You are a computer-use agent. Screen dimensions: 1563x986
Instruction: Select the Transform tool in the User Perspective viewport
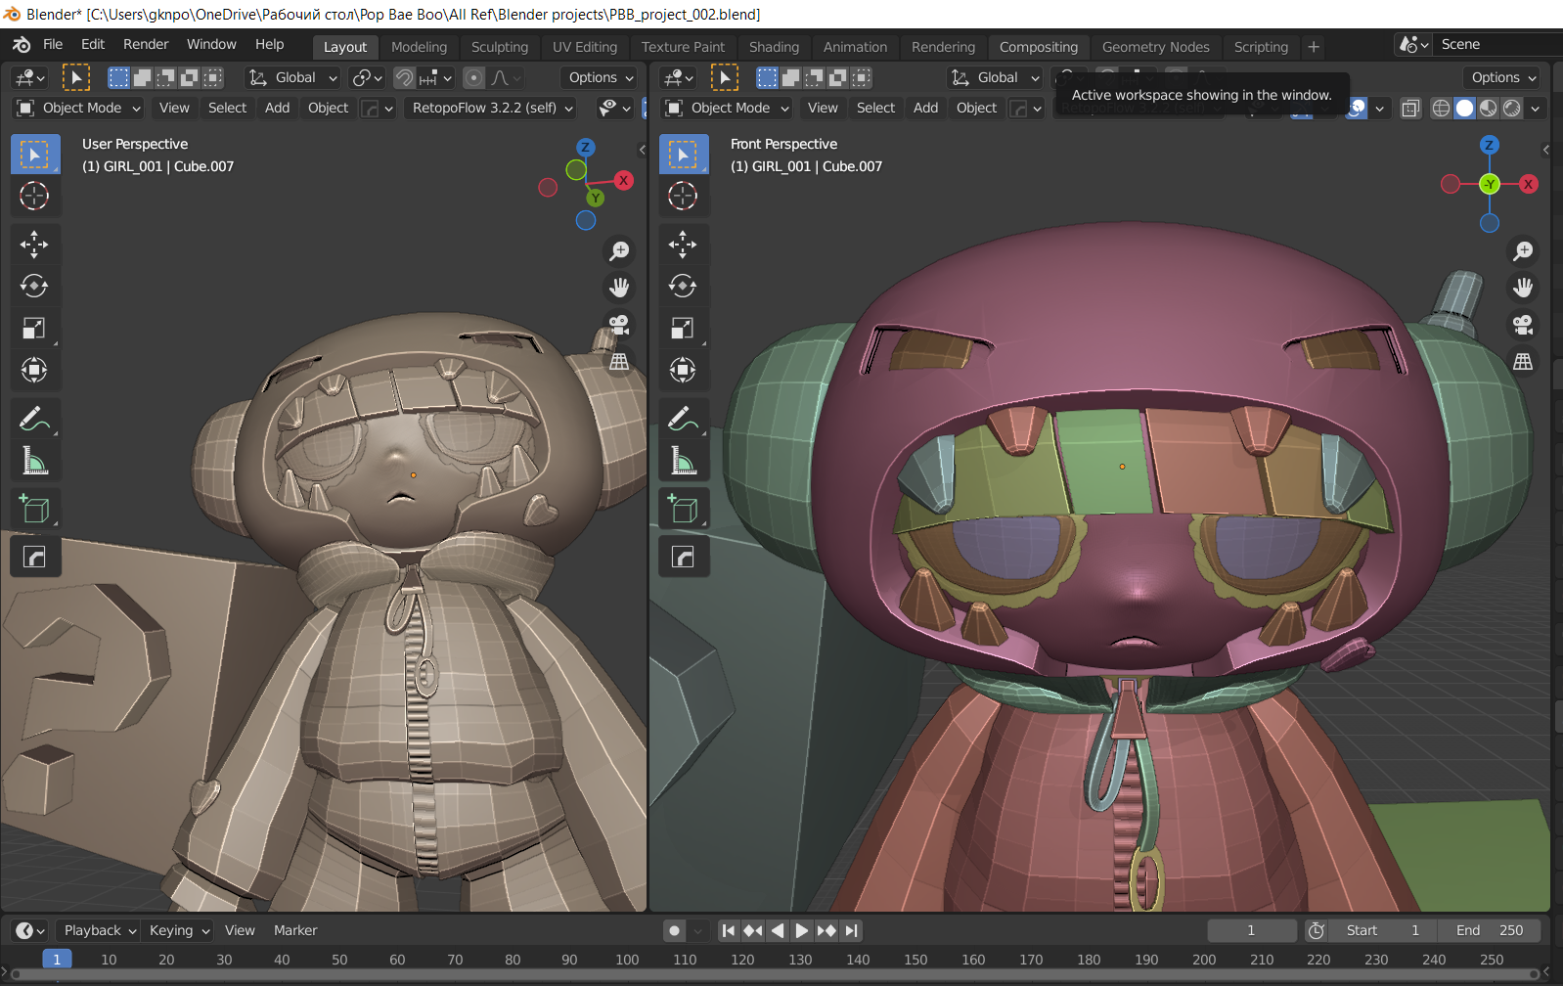pyautogui.click(x=34, y=370)
